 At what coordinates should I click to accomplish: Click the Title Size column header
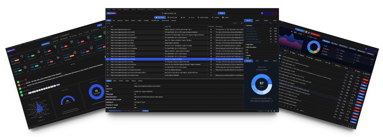tap(211, 27)
